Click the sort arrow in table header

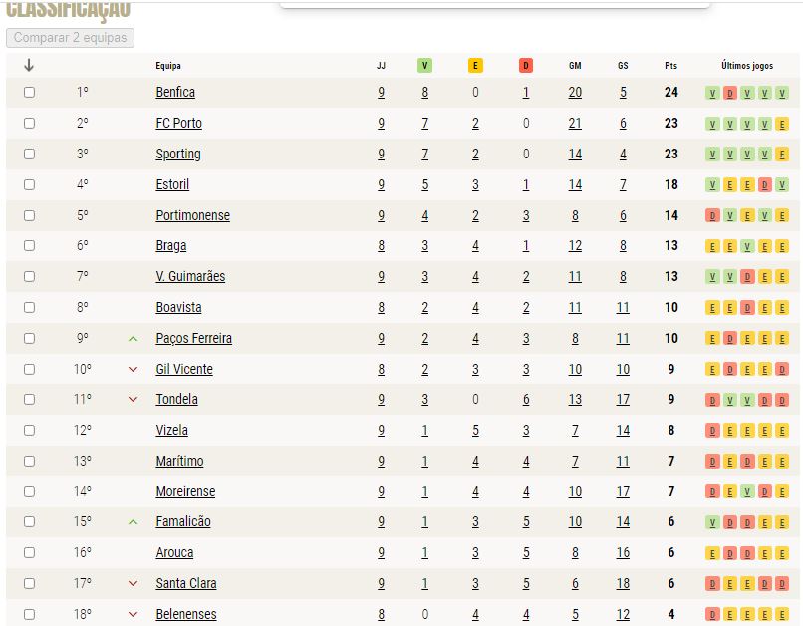tap(29, 65)
